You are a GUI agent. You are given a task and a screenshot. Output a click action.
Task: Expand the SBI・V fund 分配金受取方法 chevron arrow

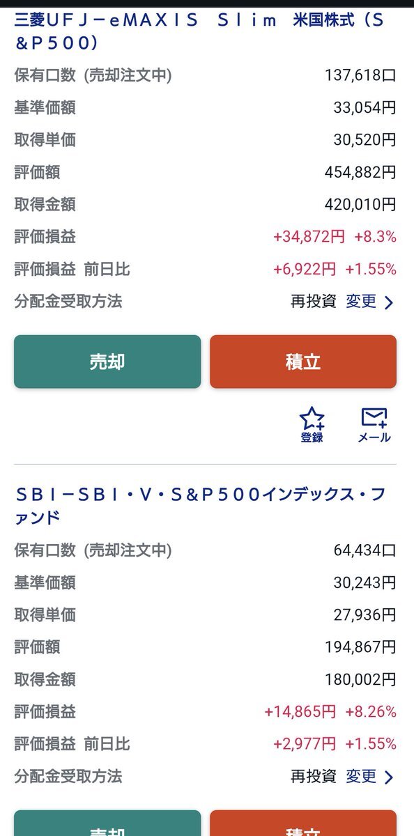(388, 777)
